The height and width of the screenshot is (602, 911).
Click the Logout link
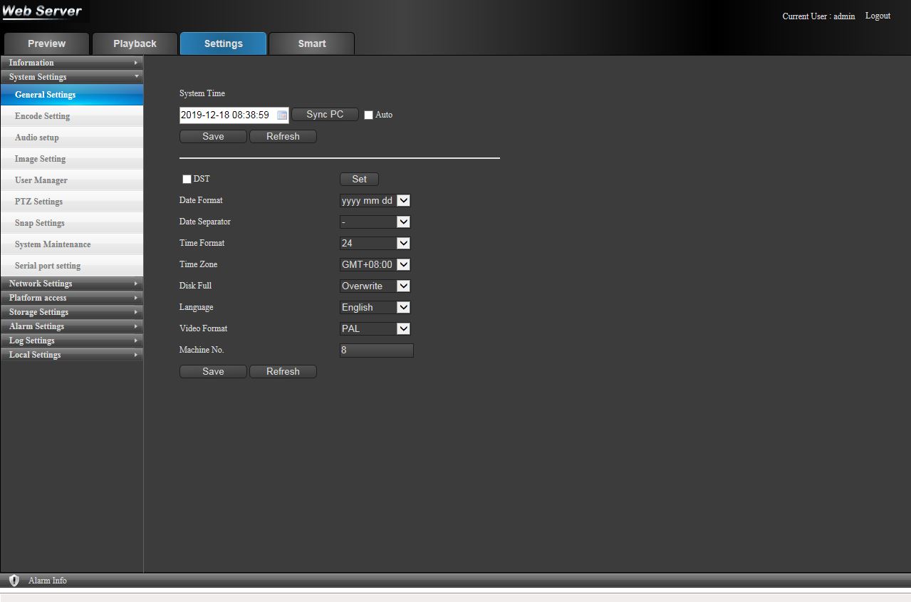pyautogui.click(x=878, y=16)
